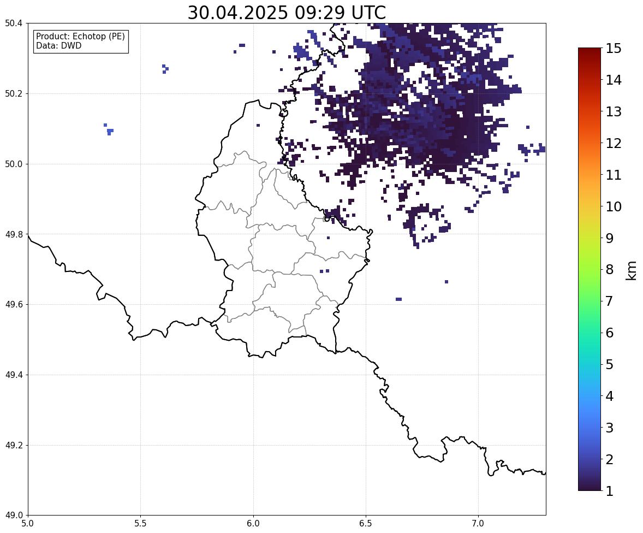Click the colorbar tick label "12"

[x=614, y=143]
